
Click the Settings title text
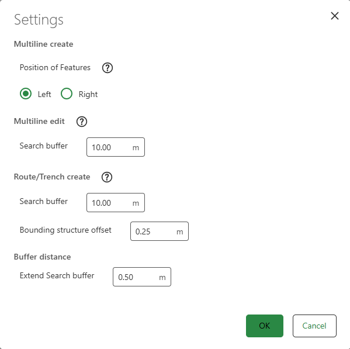tap(39, 20)
